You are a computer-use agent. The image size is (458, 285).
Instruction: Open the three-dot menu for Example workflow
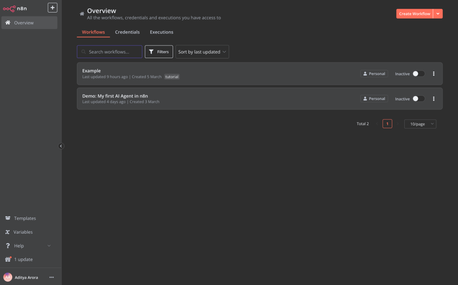[x=433, y=74]
